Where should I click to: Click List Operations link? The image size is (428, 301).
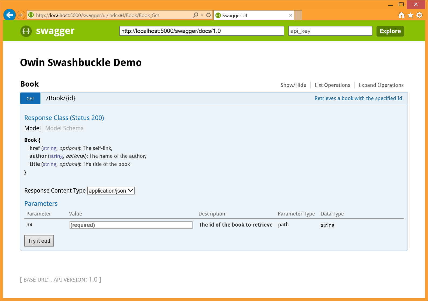click(332, 85)
